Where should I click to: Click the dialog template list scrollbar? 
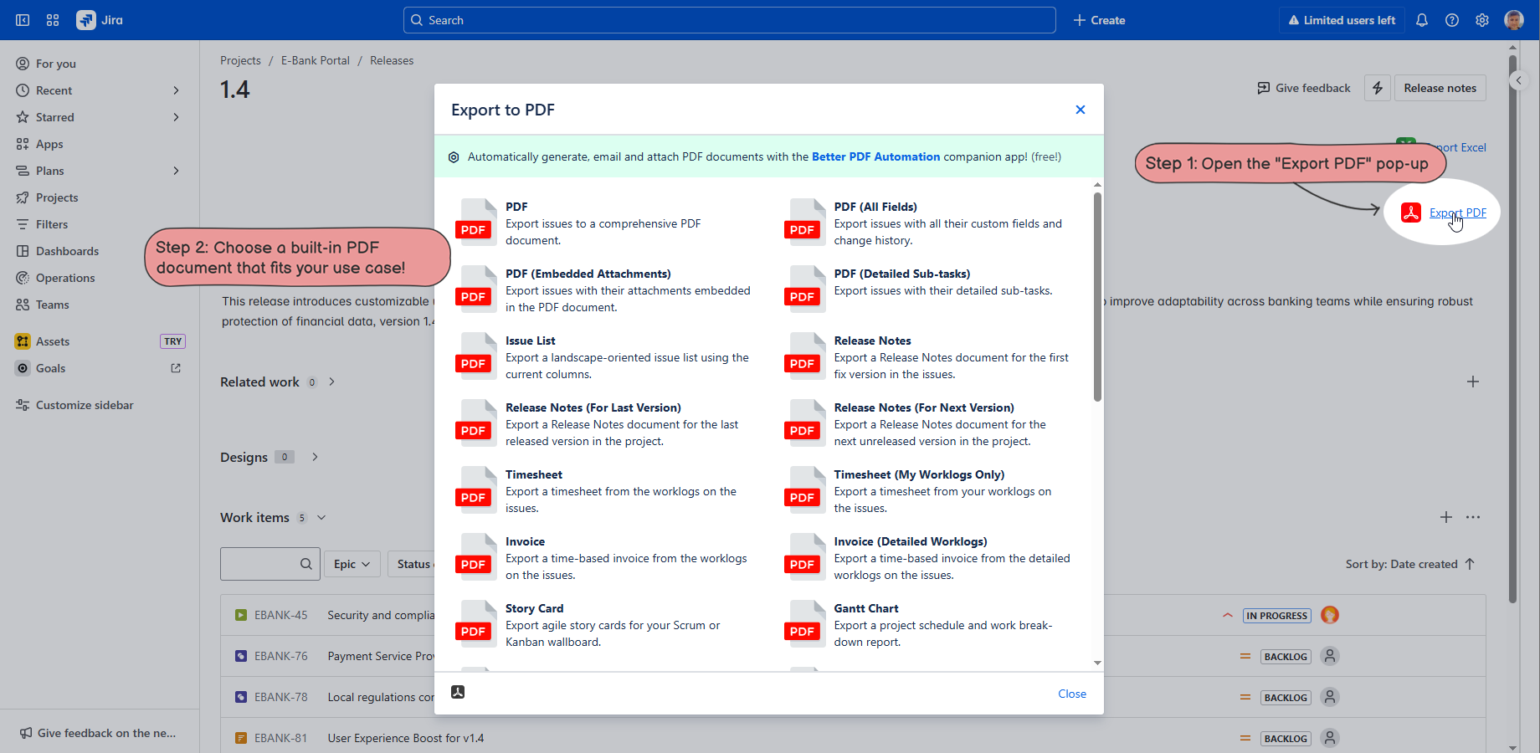coord(1097,297)
